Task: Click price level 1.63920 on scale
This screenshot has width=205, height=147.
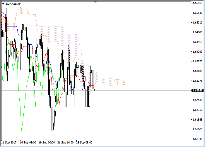Action: coord(198,61)
